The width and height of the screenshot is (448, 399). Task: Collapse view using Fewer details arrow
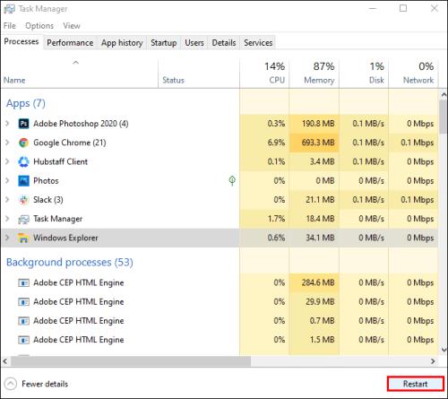click(x=11, y=384)
